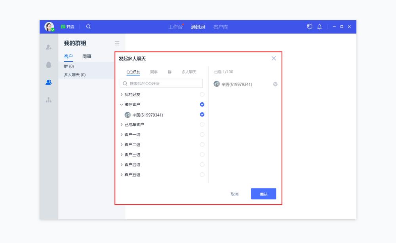
Task: Click the 确认 confirm button
Action: point(263,194)
